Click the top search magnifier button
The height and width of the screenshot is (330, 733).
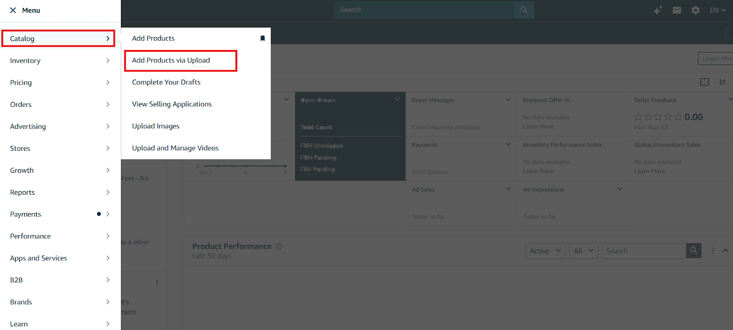[524, 10]
